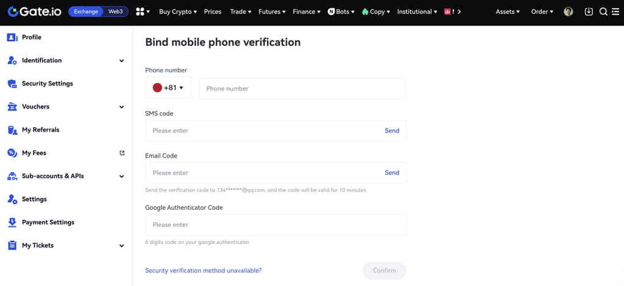Image resolution: width=624 pixels, height=286 pixels.
Task: Click the Security Settings sidebar icon
Action: click(x=12, y=84)
